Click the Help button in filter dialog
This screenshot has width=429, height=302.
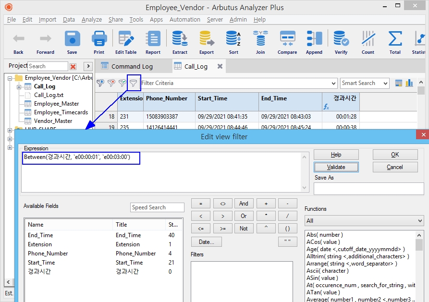pos(336,155)
